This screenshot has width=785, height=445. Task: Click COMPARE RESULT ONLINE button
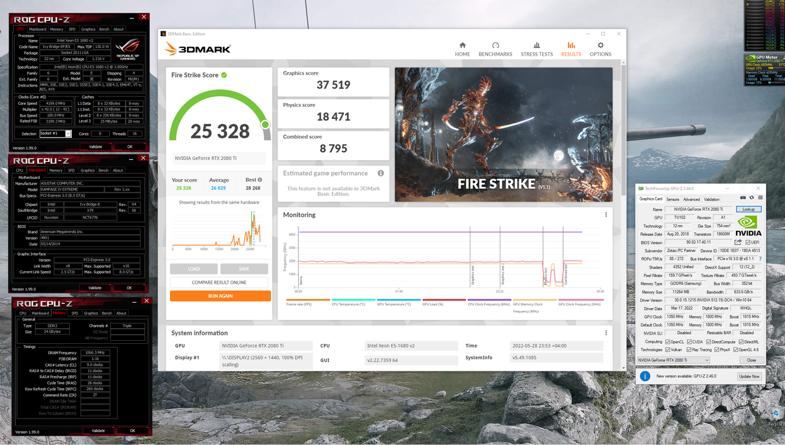coord(220,283)
